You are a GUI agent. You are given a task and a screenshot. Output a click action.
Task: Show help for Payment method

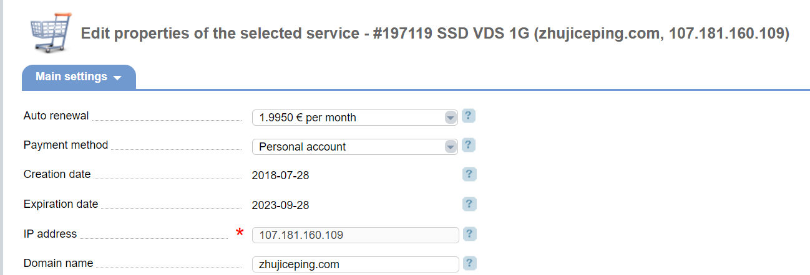click(469, 146)
